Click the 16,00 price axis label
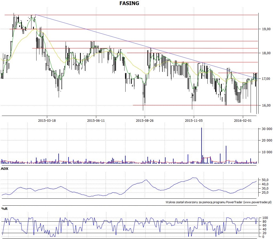Viewport: 273px width, 239px height. pos(266,105)
